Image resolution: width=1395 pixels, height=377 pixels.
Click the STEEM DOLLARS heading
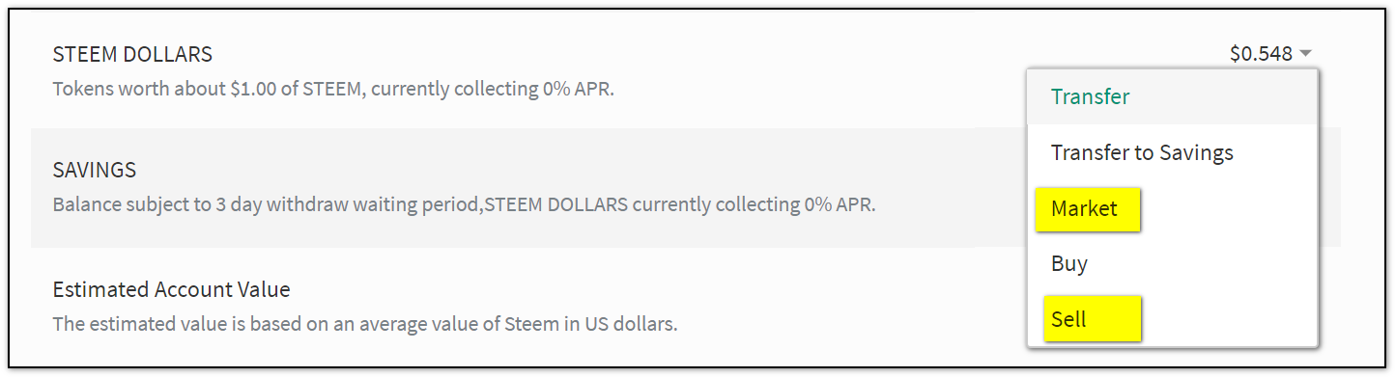(132, 54)
